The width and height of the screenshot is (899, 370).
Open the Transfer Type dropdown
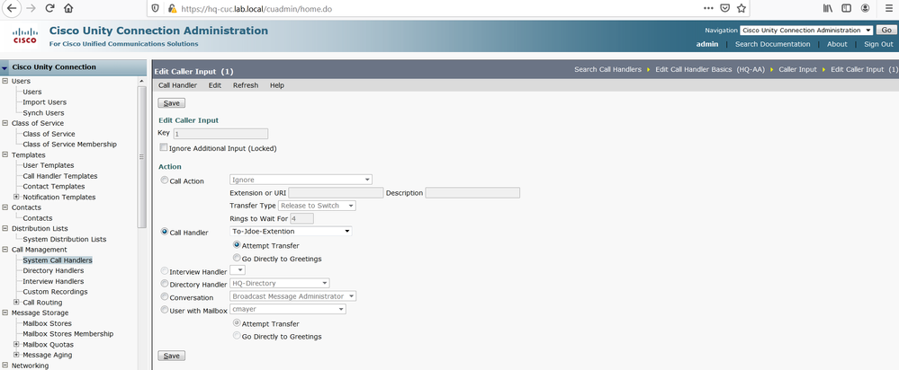pyautogui.click(x=317, y=206)
